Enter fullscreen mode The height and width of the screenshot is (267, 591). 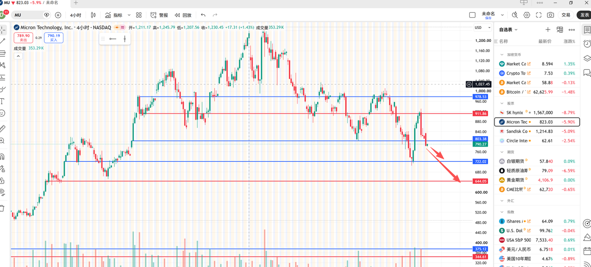coord(539,15)
